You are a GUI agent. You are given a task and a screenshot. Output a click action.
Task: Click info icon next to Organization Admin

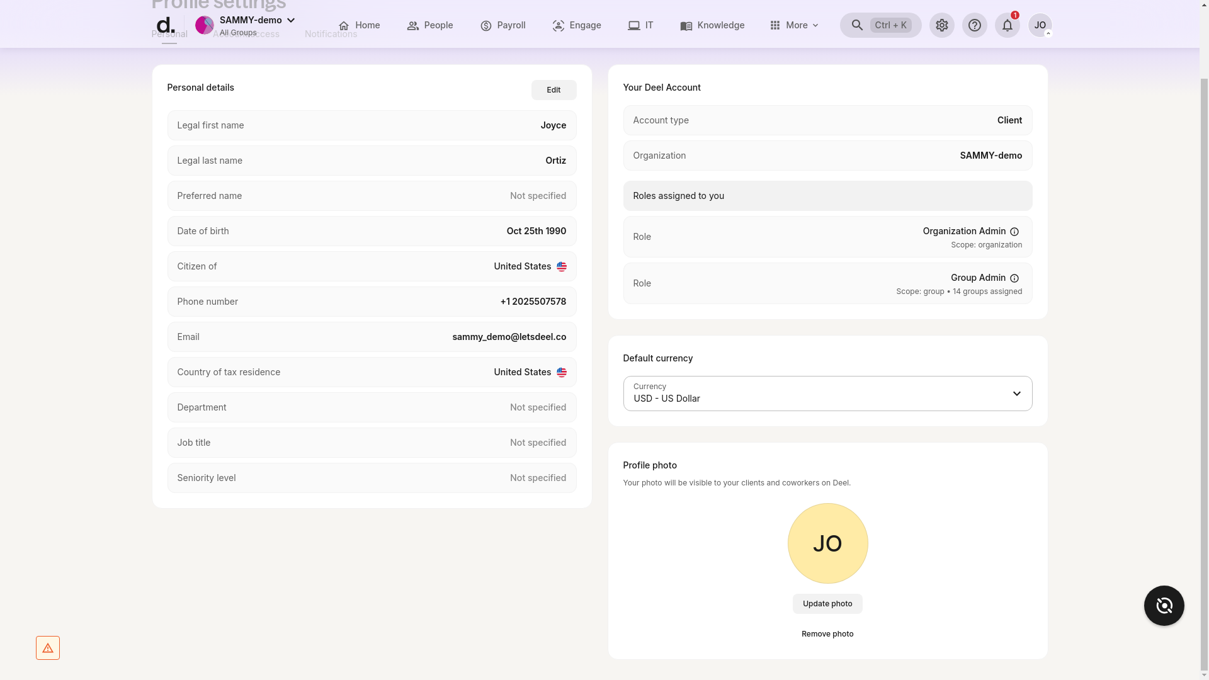coord(1014,232)
